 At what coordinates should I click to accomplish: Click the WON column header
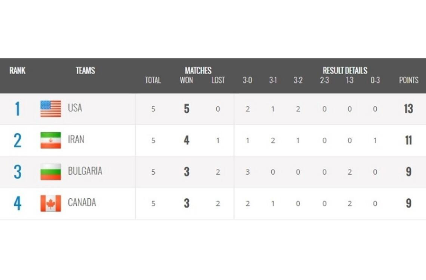click(186, 80)
